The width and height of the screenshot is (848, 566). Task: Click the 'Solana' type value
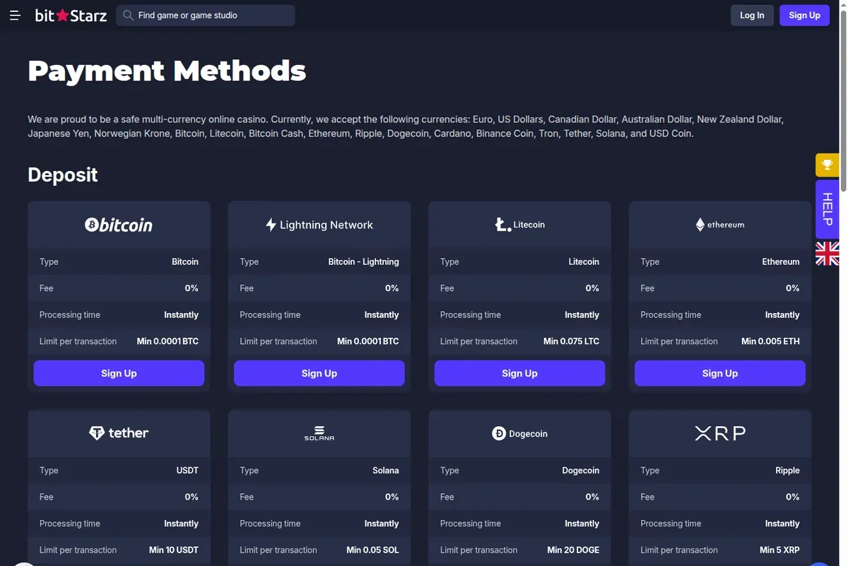coord(386,471)
